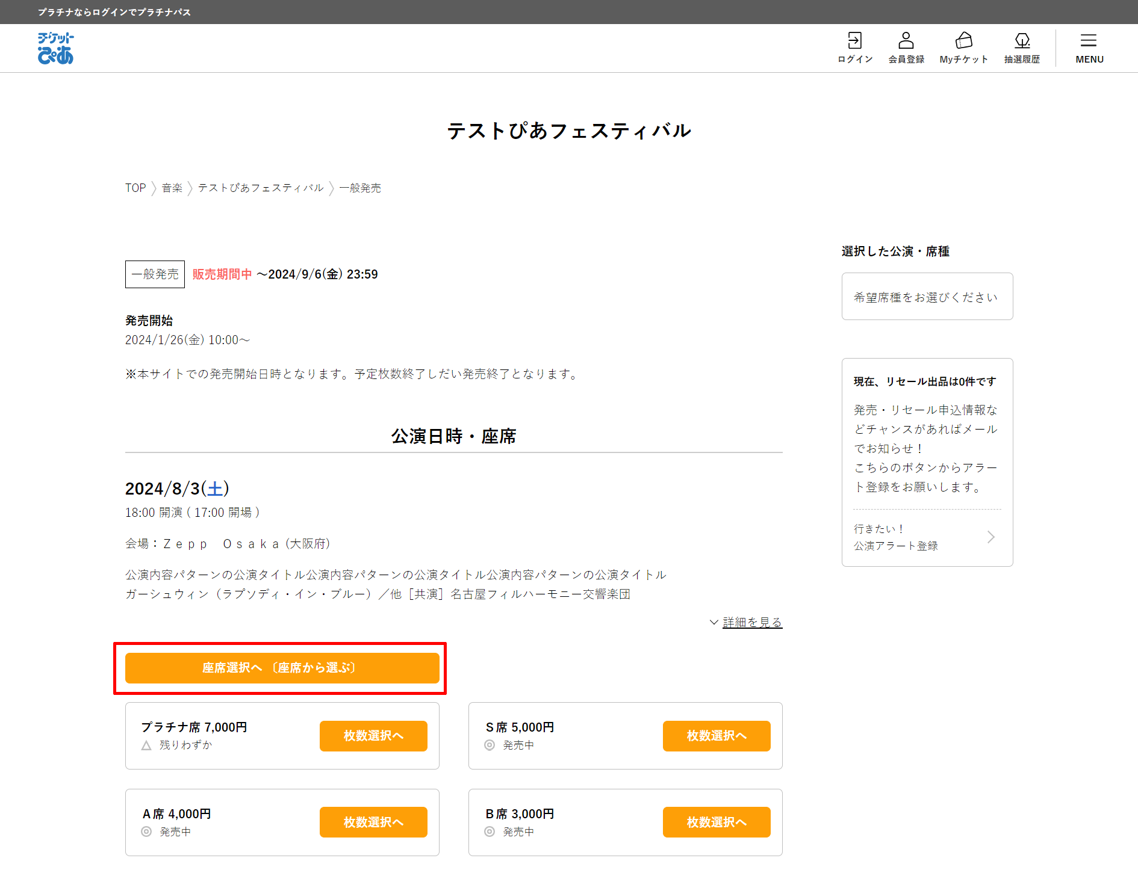Viewport: 1138px width, 870px height.
Task: Select 枚数選択へ for B席 3,000円
Action: [717, 822]
